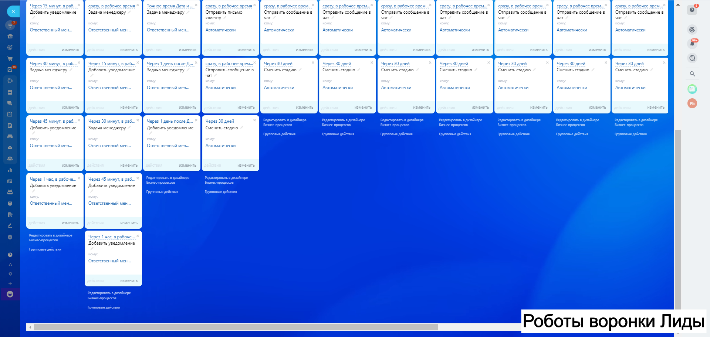The height and width of the screenshot is (337, 710).
Task: Click the left arrow of the horizontal scrollbar
Action: pos(30,327)
